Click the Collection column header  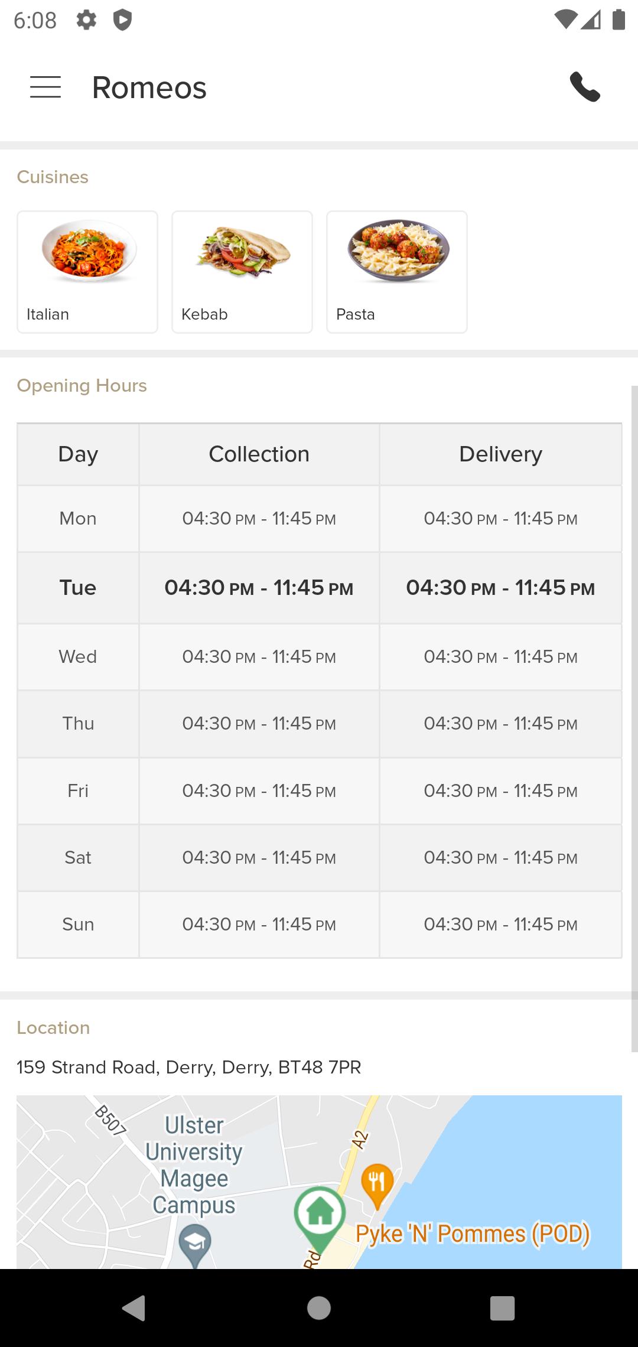(259, 454)
